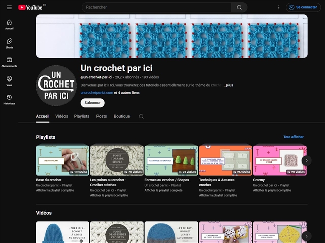This screenshot has height=243, width=325.
Task: Click the '19 vidéos' playlist badge
Action: (x=79, y=172)
